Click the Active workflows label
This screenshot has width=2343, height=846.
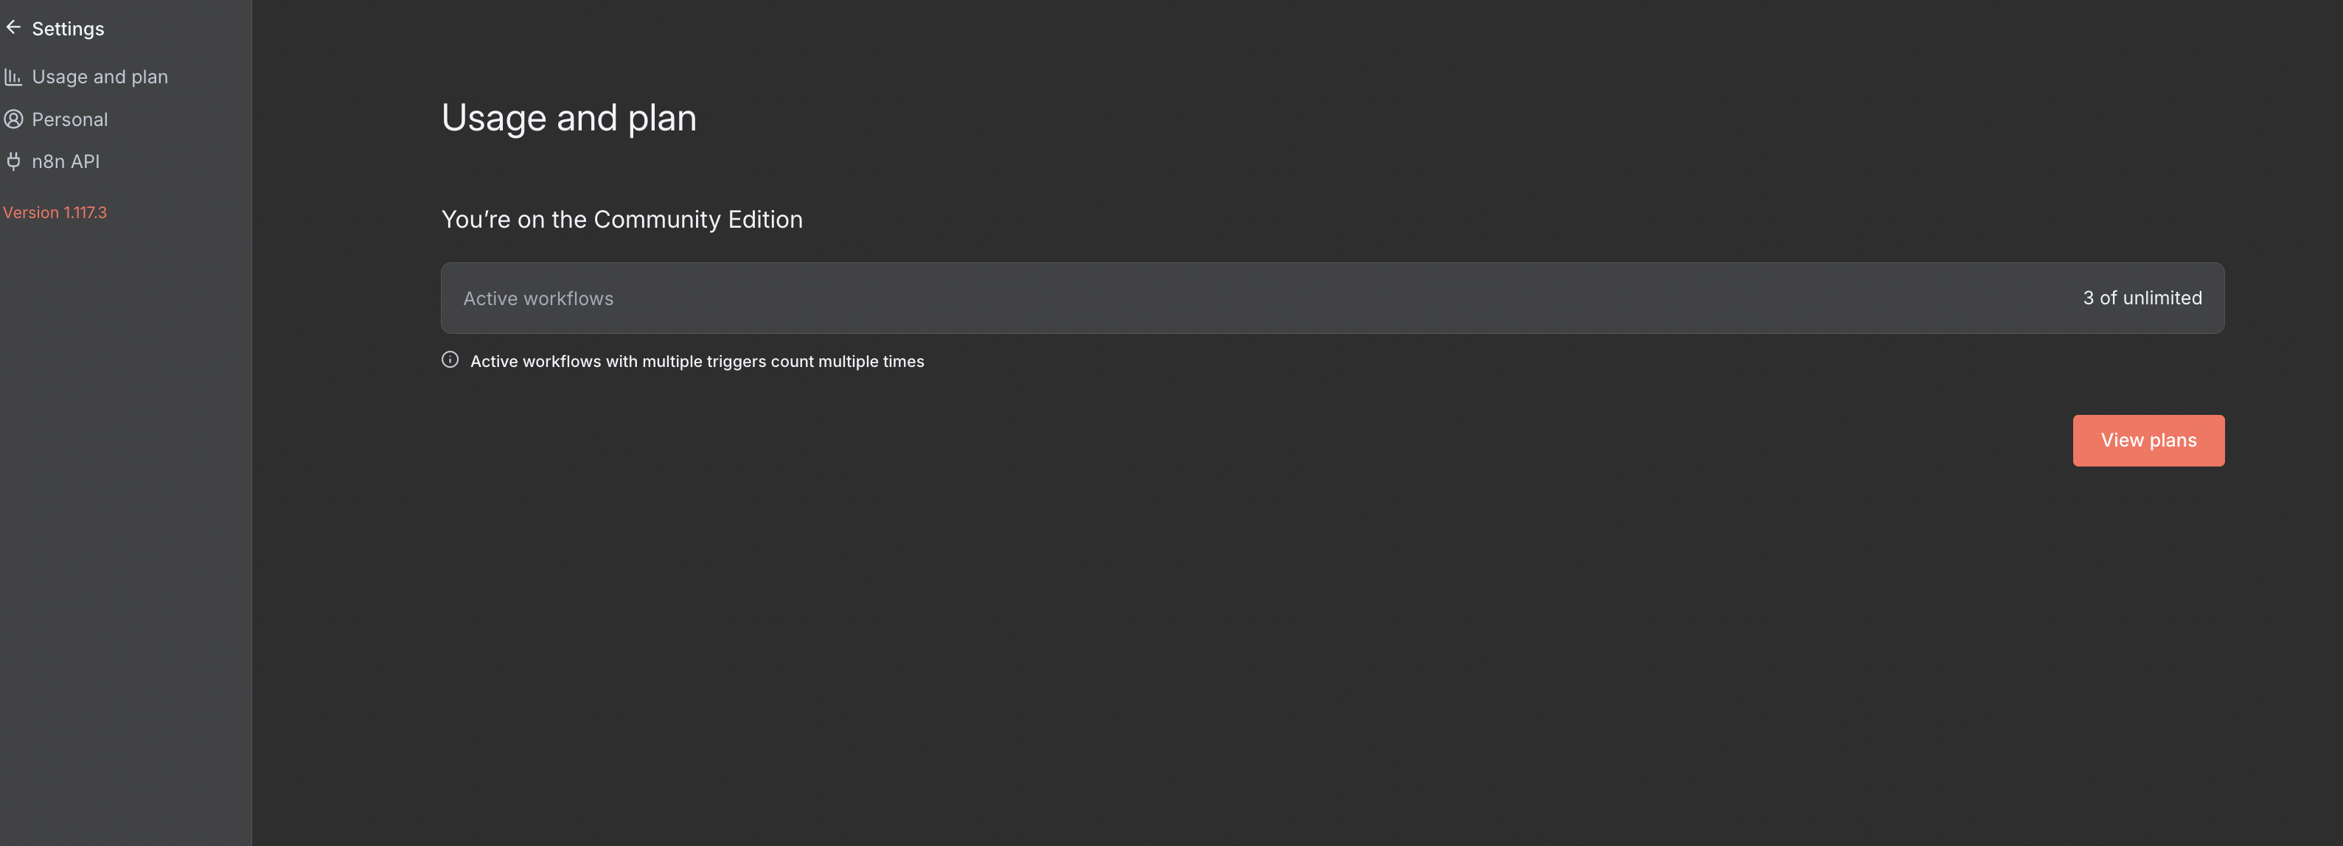538,299
